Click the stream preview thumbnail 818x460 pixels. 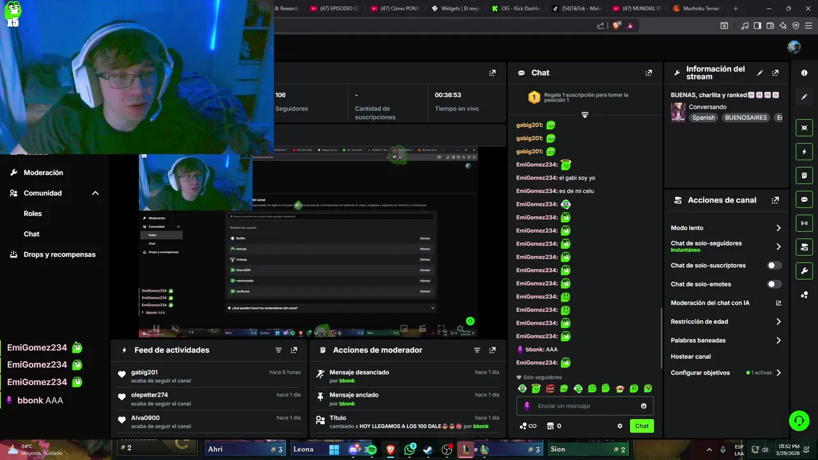point(308,242)
